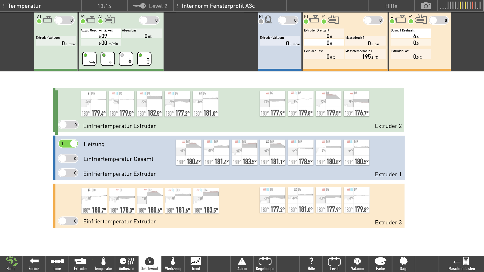The width and height of the screenshot is (484, 272).
Task: Open the Vakuum page
Action: click(x=357, y=264)
